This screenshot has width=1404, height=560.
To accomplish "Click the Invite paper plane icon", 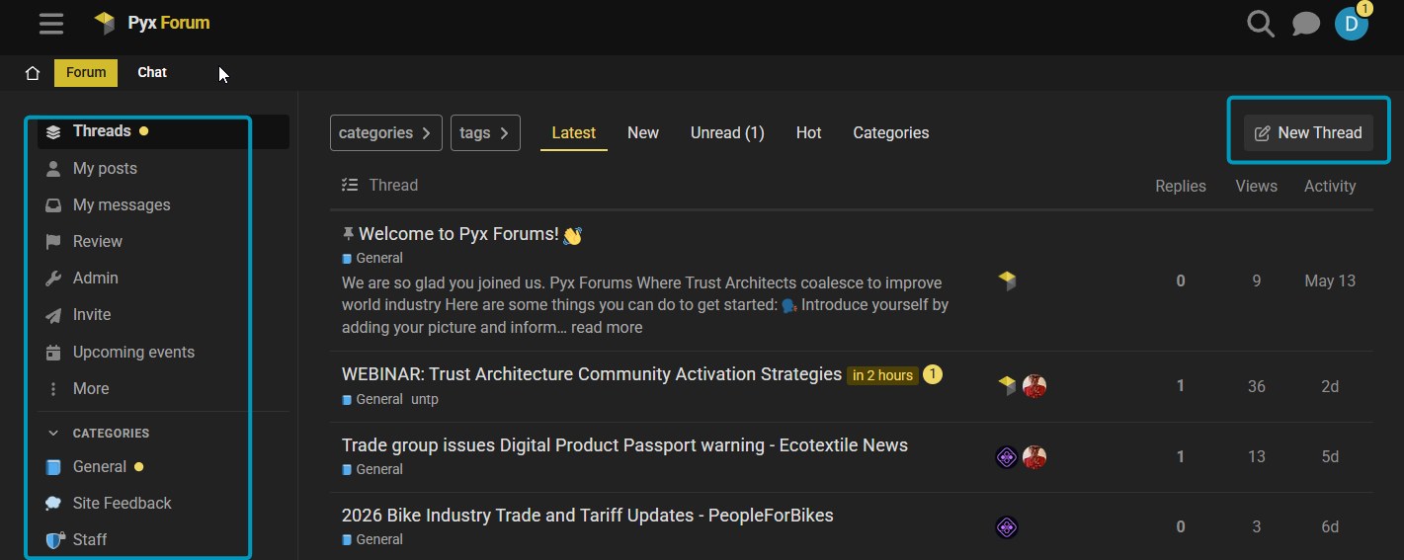I will click(x=53, y=315).
